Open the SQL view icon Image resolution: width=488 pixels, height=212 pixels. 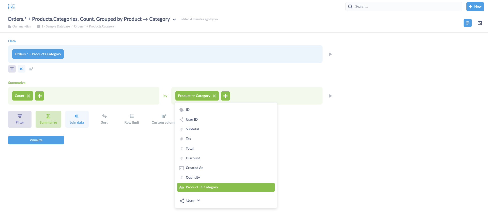click(480, 23)
